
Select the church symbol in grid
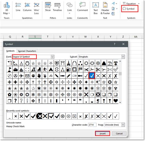(69, 63)
